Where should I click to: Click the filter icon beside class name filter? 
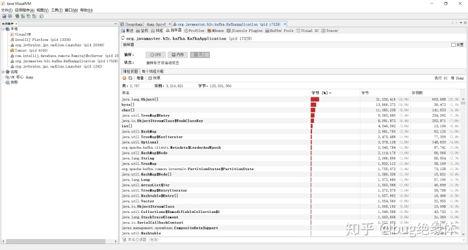124,240
